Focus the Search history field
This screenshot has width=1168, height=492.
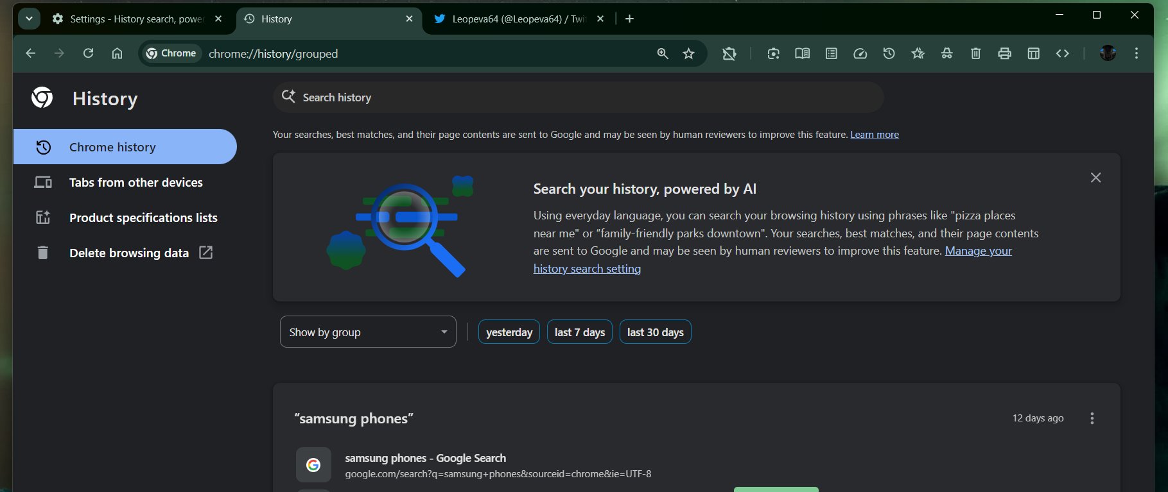point(579,98)
